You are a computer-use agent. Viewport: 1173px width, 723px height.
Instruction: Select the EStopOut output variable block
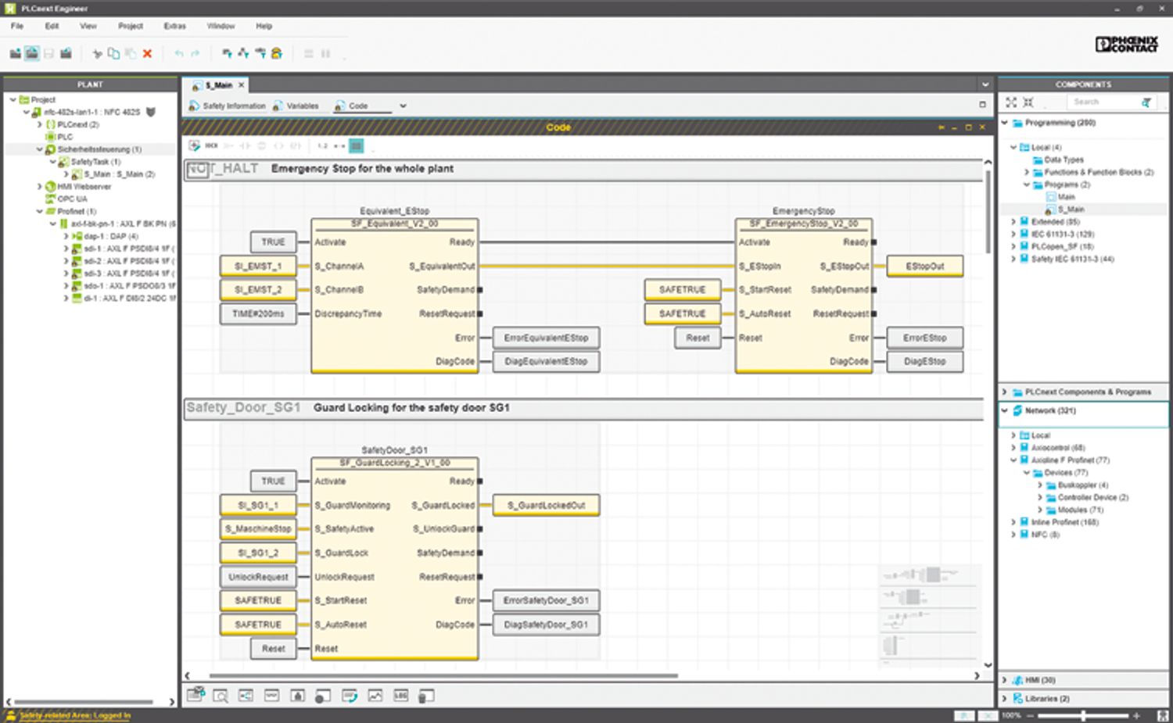tap(924, 267)
